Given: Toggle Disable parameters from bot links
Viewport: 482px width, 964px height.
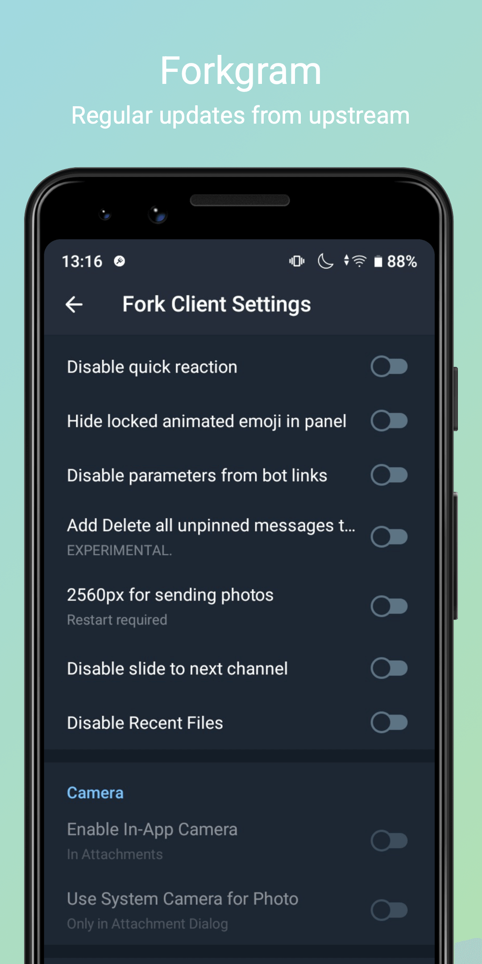Looking at the screenshot, I should [389, 475].
